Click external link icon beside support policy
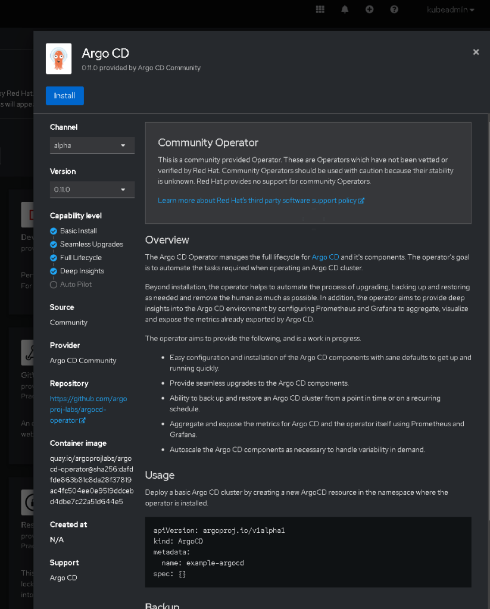490x609 pixels. pyautogui.click(x=361, y=201)
